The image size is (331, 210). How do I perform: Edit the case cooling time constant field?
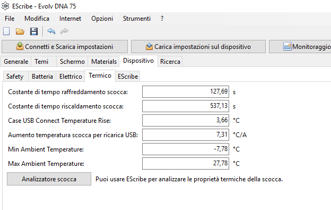pos(186,91)
